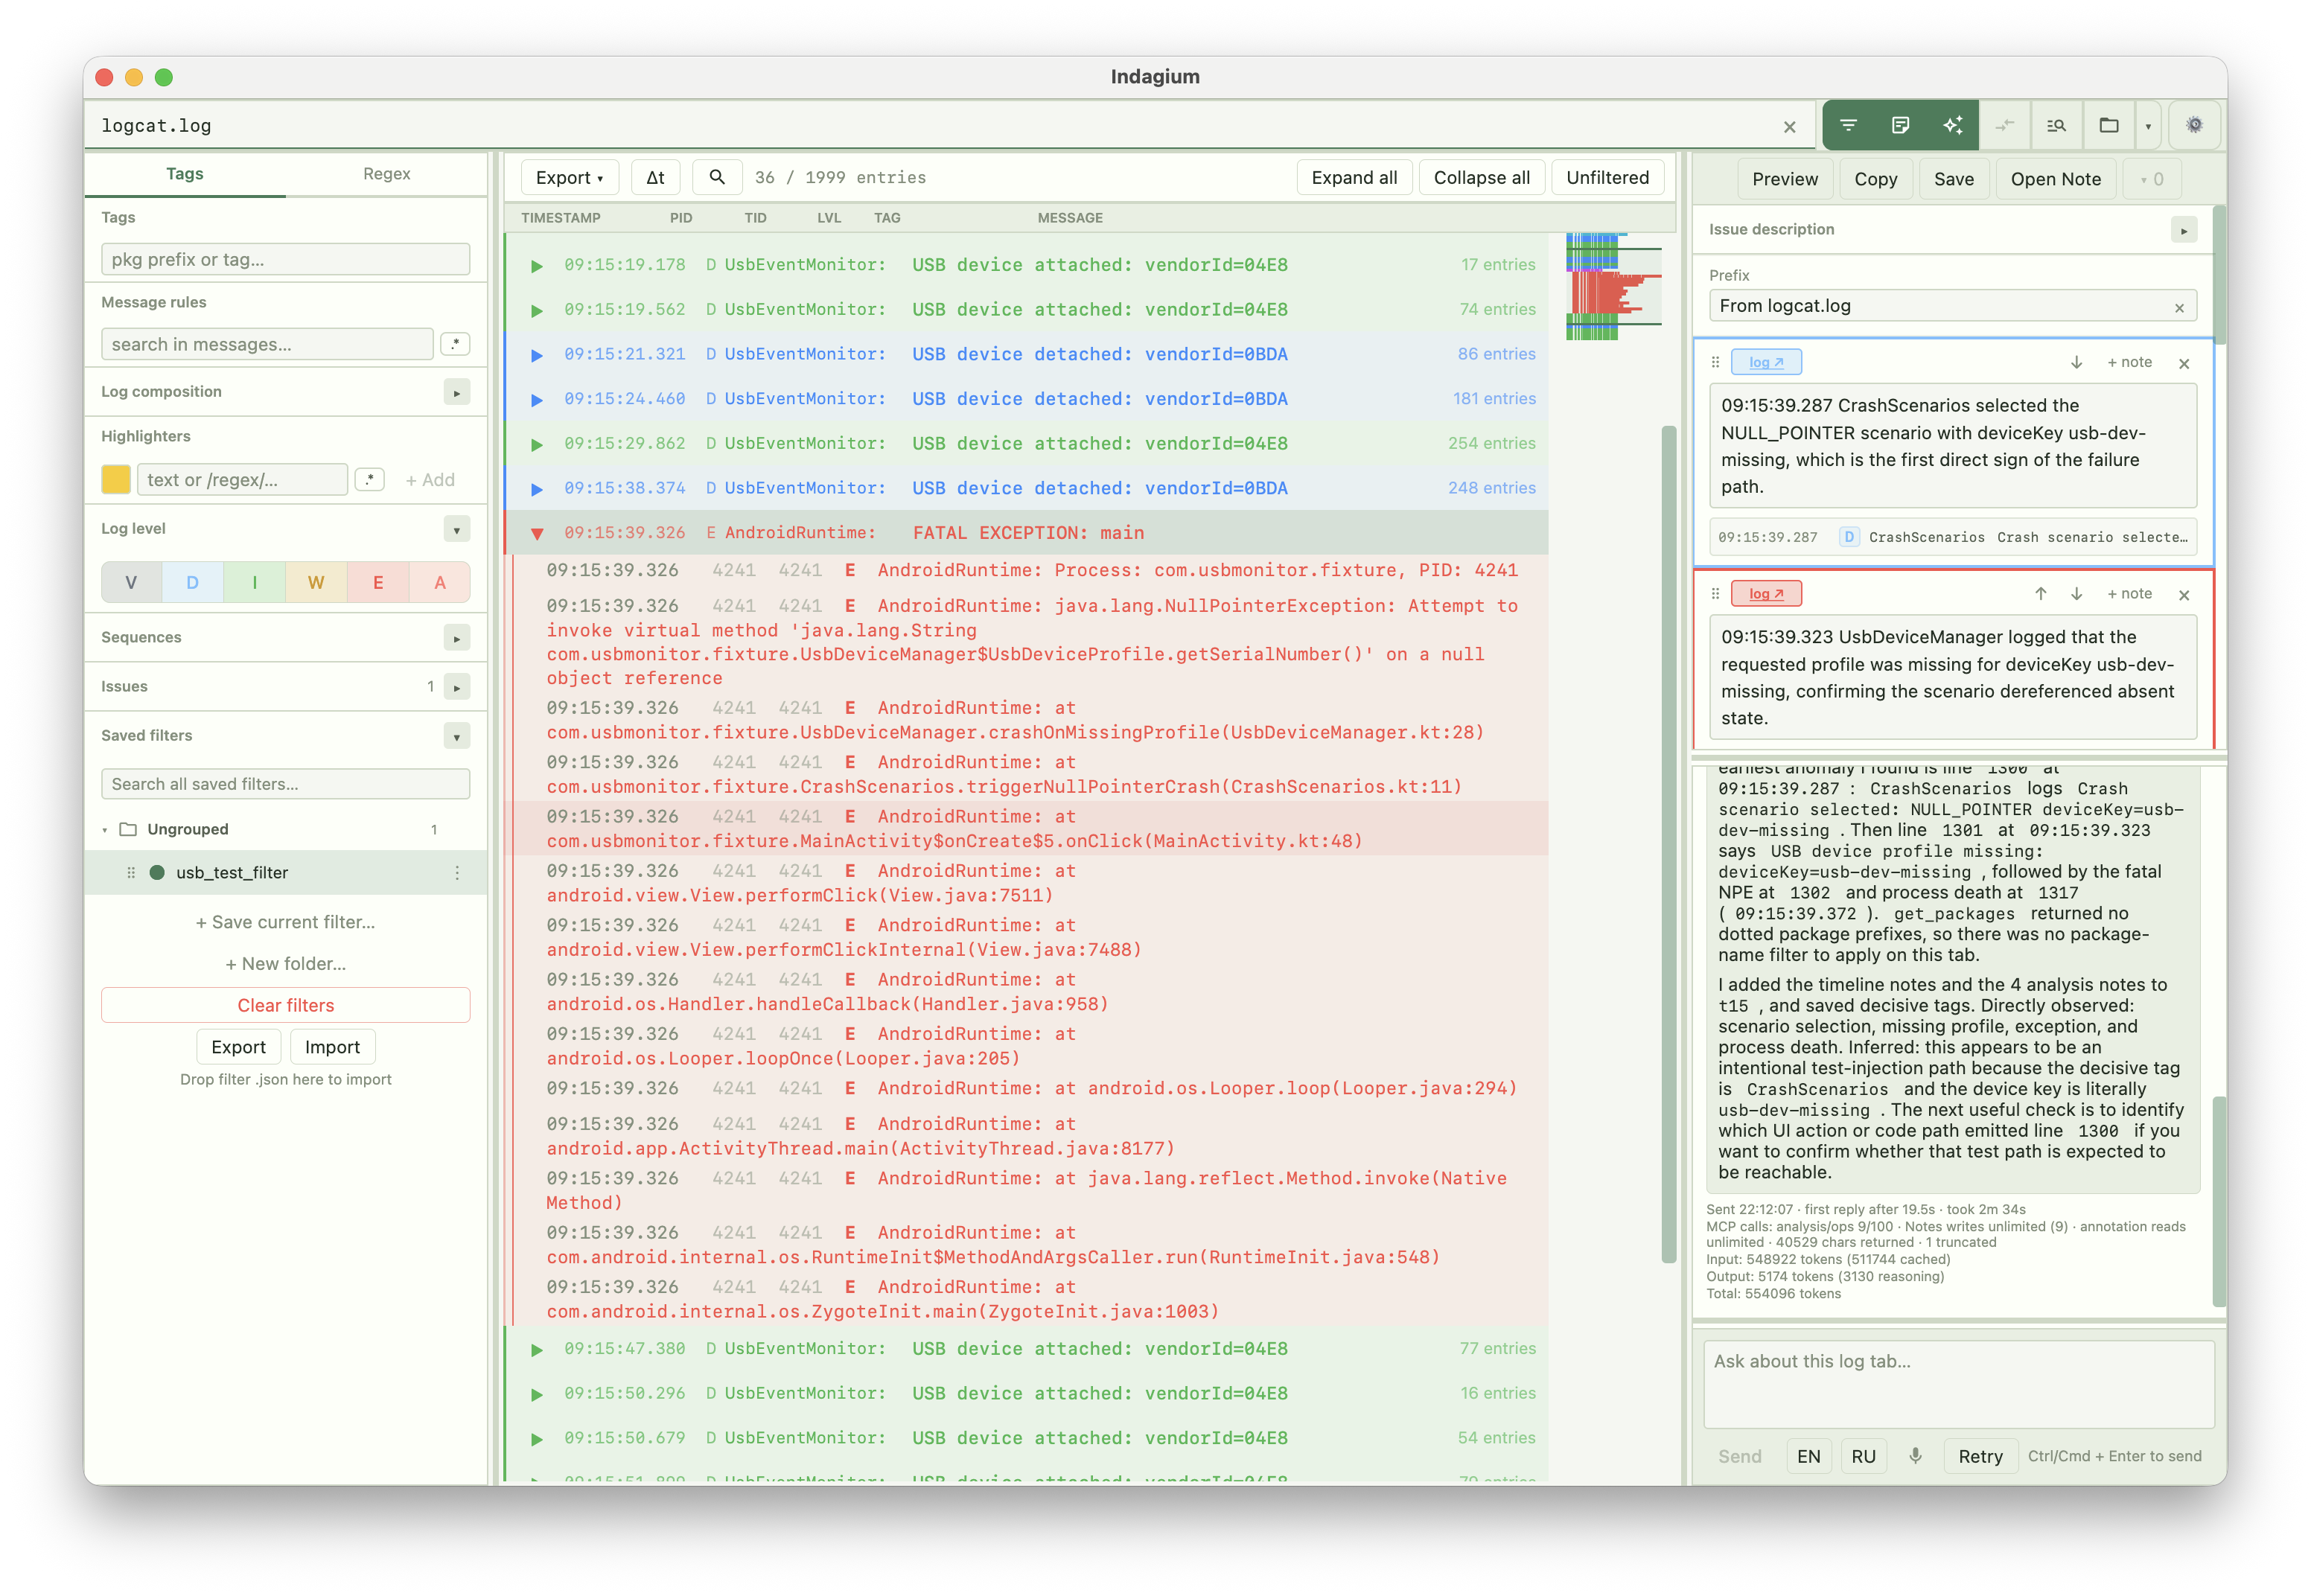Toggle regex mode for highlighter text

pyautogui.click(x=370, y=479)
